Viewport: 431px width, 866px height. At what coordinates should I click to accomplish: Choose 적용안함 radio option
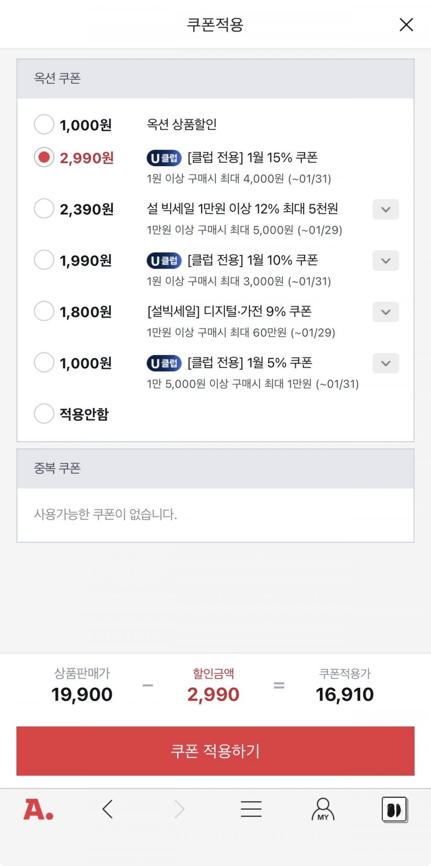pyautogui.click(x=44, y=413)
